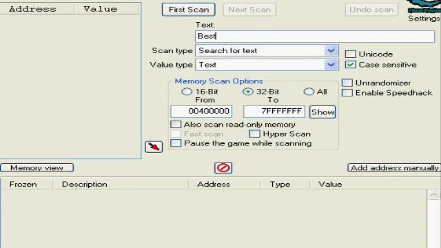This screenshot has height=248, width=441.
Task: Click the Type column header
Action: tap(285, 184)
